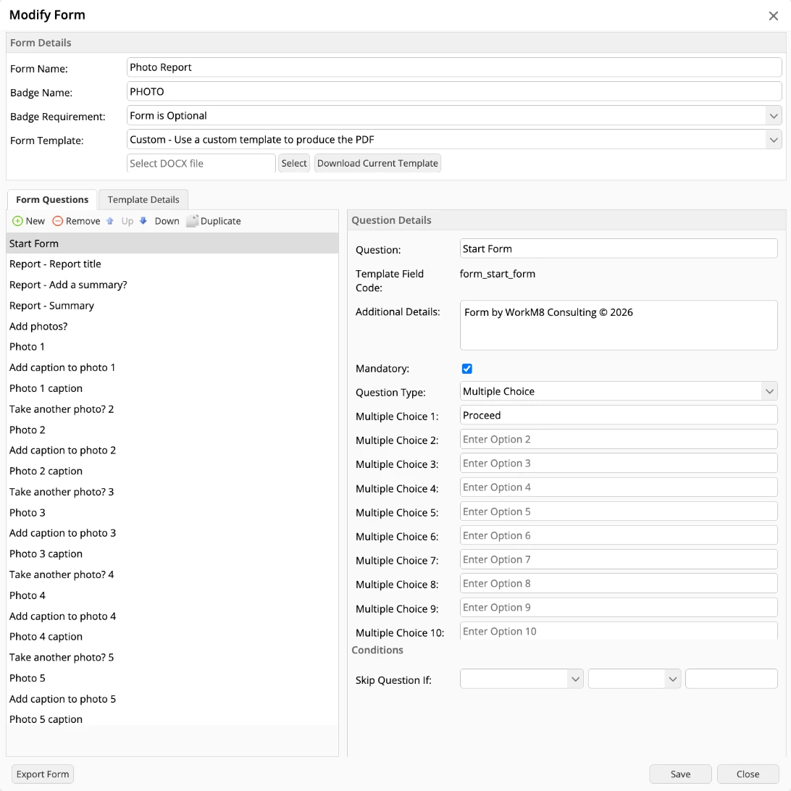Click the Badge Name input field
791x791 pixels.
[454, 92]
